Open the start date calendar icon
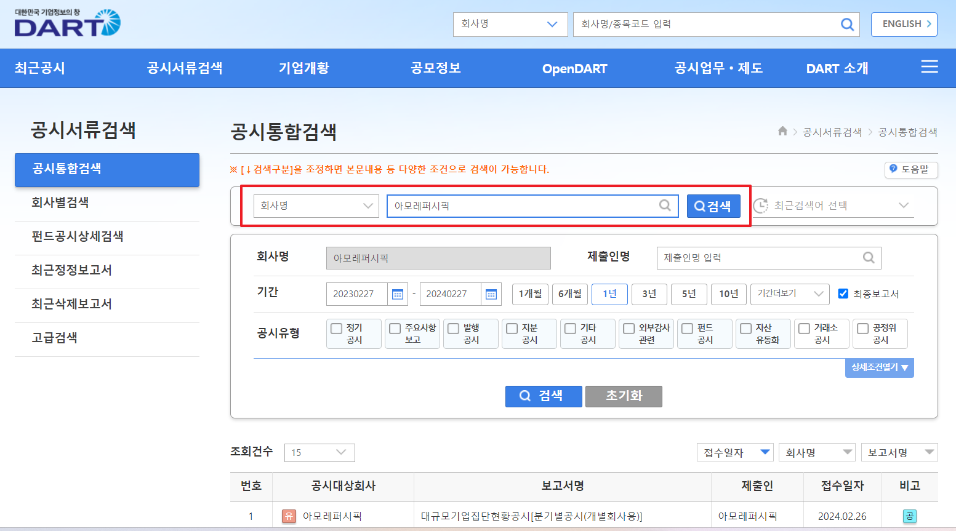 click(398, 294)
